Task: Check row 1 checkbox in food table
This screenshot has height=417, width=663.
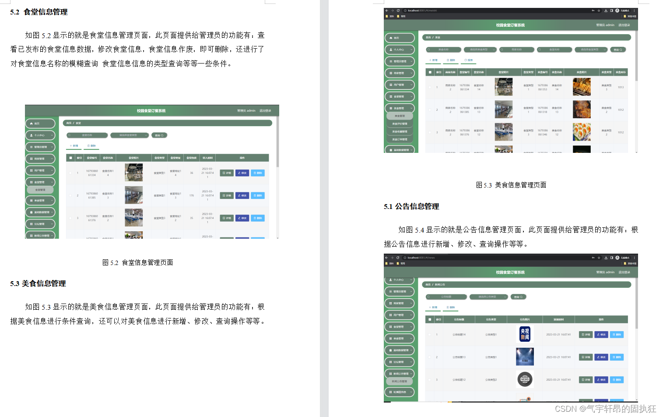Action: [x=429, y=87]
